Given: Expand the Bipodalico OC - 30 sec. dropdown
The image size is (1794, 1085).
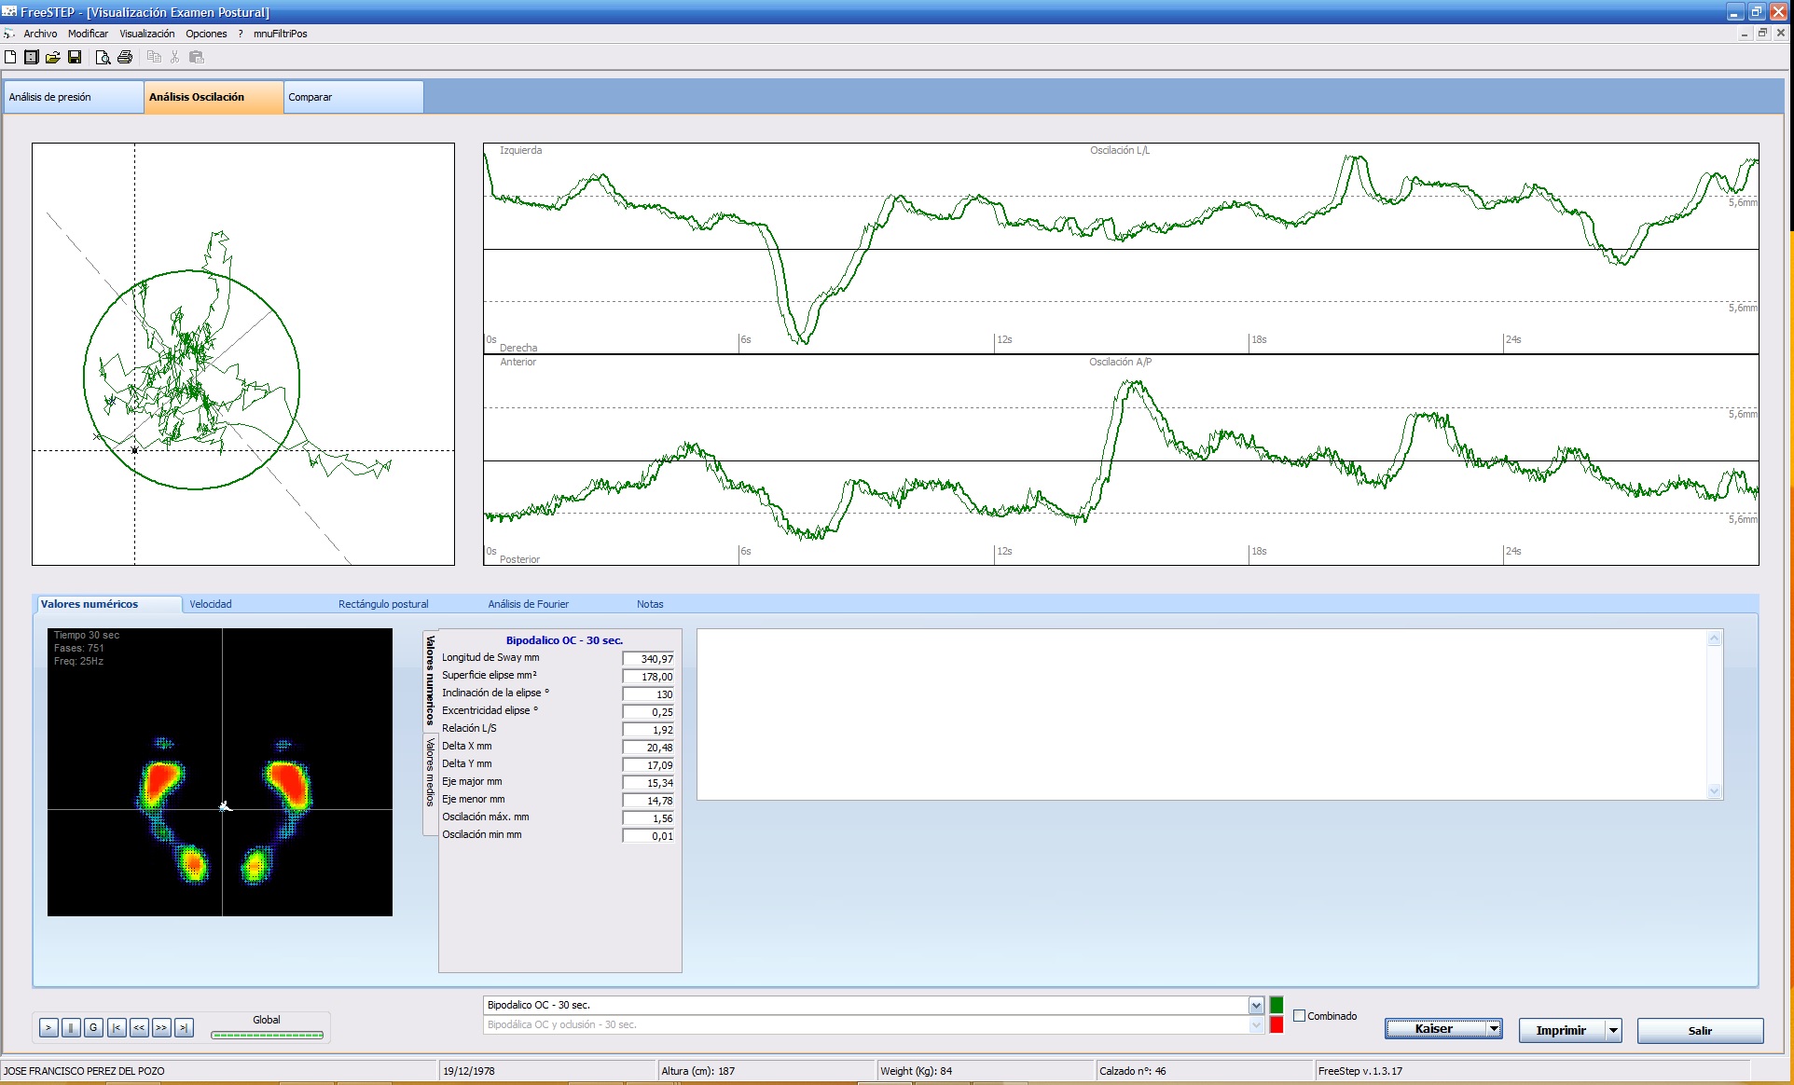Looking at the screenshot, I should pos(1256,1006).
